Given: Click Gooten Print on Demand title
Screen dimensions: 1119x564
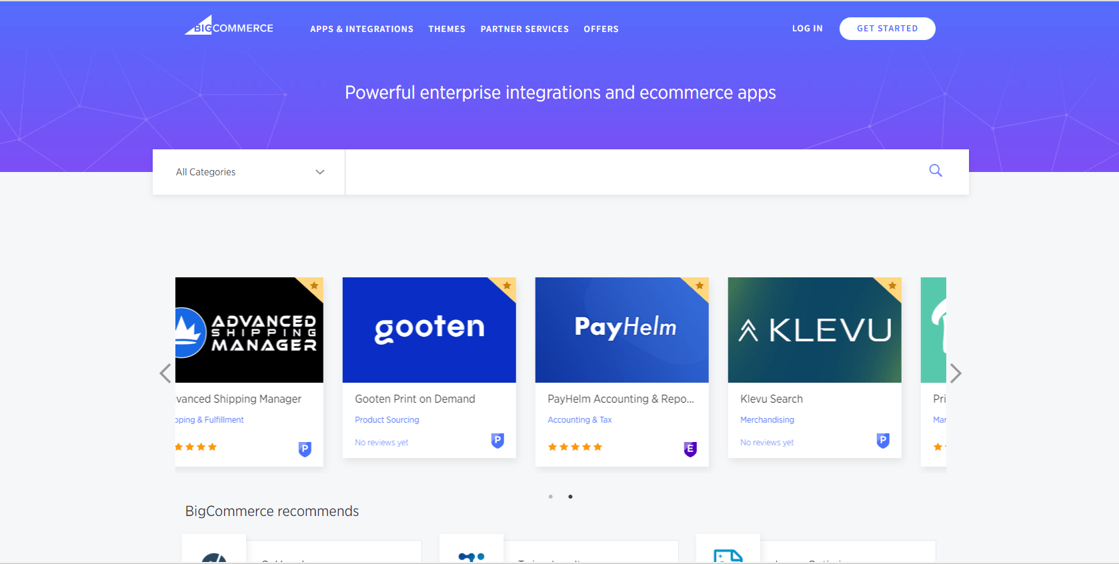Looking at the screenshot, I should [x=415, y=399].
